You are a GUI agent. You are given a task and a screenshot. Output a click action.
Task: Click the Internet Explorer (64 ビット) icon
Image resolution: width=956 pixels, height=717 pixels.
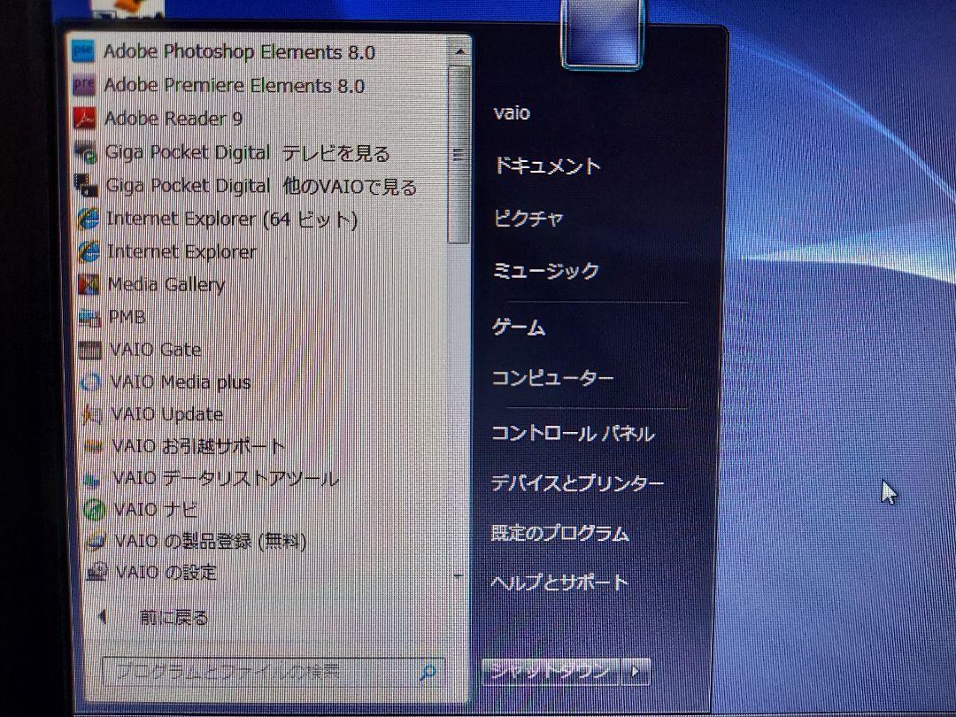[88, 219]
